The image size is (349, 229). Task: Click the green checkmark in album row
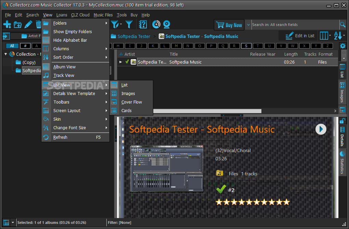127,62
